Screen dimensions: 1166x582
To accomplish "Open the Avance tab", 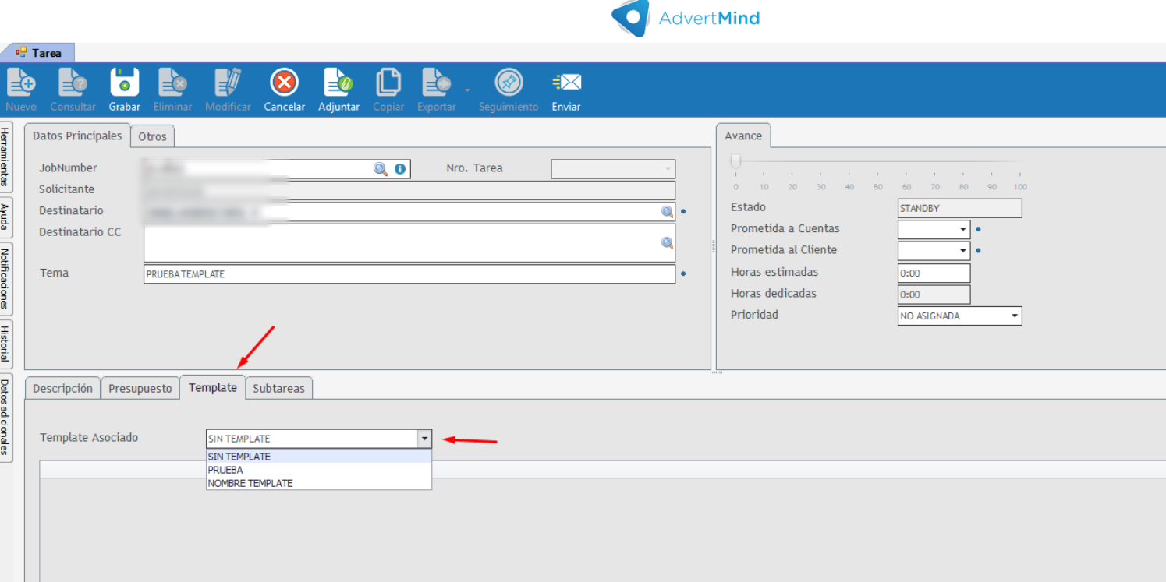I will [743, 136].
